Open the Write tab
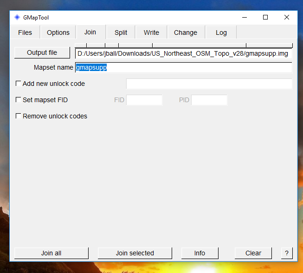This screenshot has width=303, height=273. [x=151, y=32]
